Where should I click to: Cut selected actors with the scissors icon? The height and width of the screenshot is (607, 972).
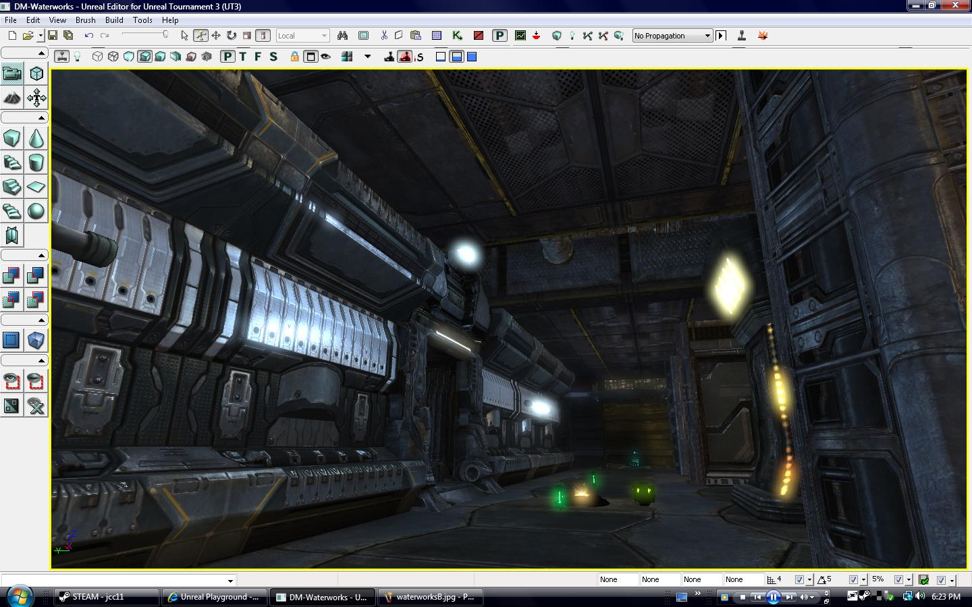point(383,35)
